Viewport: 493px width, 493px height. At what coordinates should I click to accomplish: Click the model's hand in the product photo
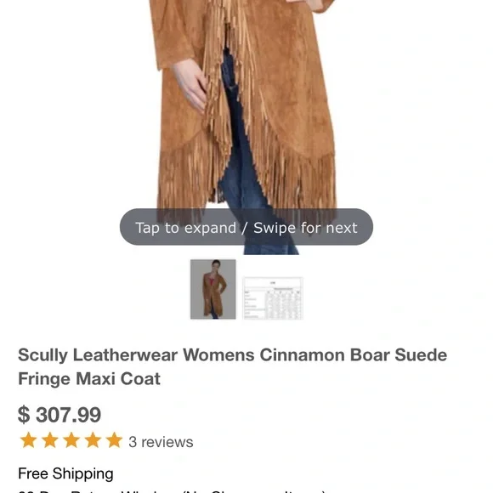[190, 85]
